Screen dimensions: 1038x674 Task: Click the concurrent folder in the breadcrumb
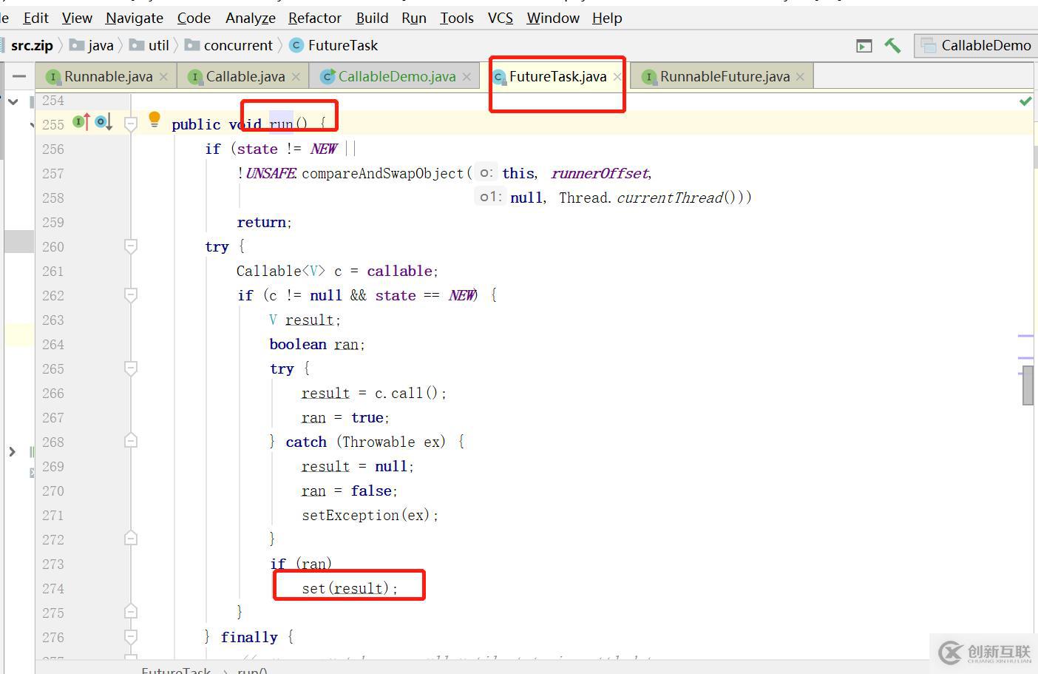tap(237, 46)
